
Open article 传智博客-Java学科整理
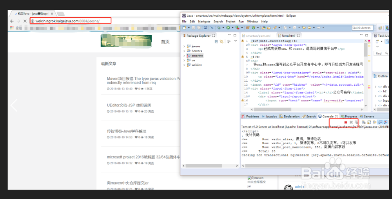127,131
